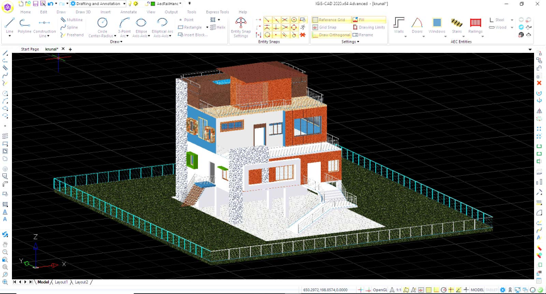
Task: Add a new document tab with plus
Action: pyautogui.click(x=71, y=49)
